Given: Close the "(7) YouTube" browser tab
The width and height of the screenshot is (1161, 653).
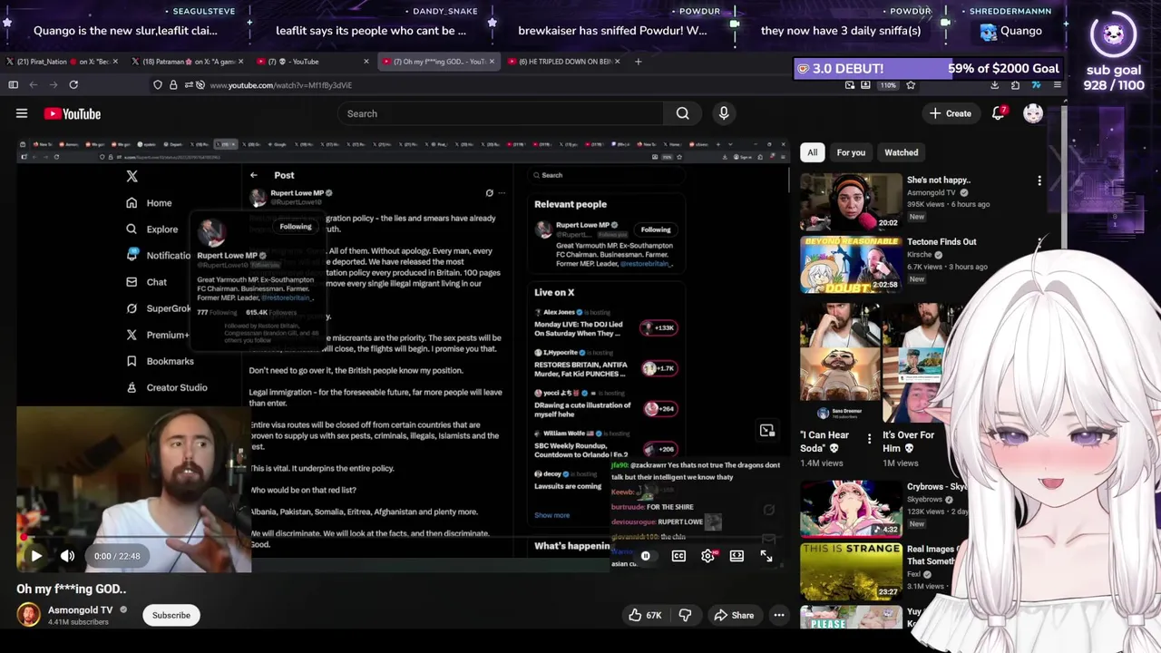Looking at the screenshot, I should point(366,62).
